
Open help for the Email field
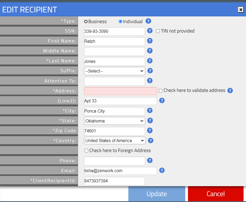pos(162,170)
